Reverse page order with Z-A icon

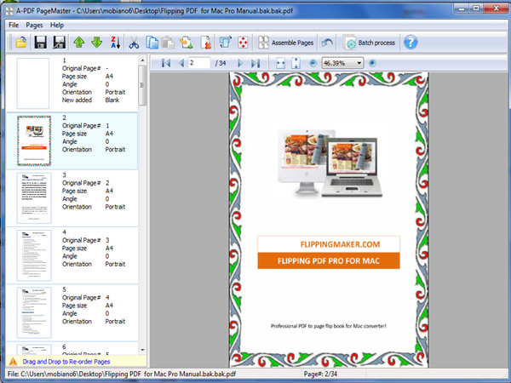[115, 43]
